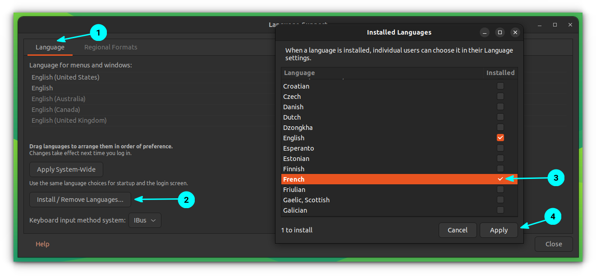Viewport: 596px width, 276px height.
Task: Switch to the Language tab
Action: coord(50,47)
